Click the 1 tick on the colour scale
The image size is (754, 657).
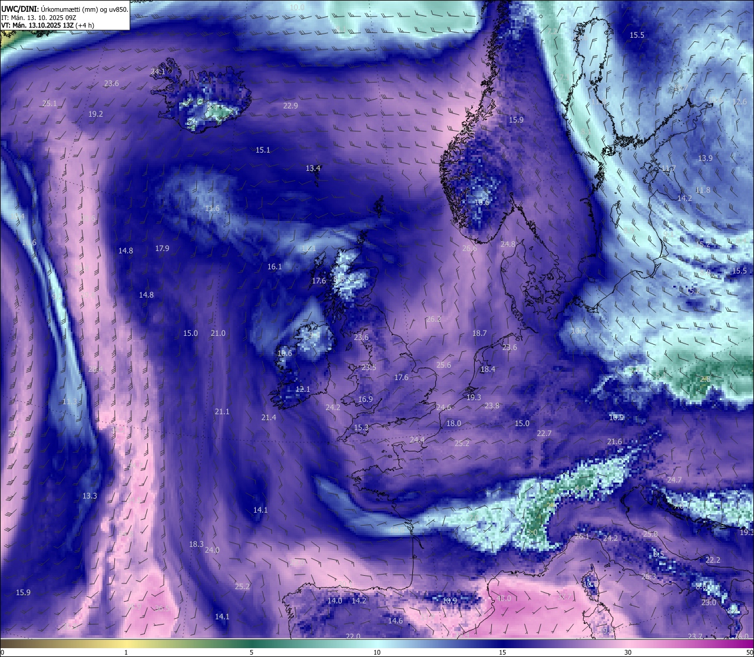point(126,652)
